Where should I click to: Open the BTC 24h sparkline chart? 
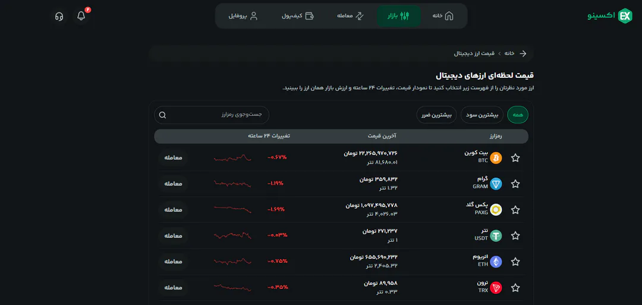[232, 158]
